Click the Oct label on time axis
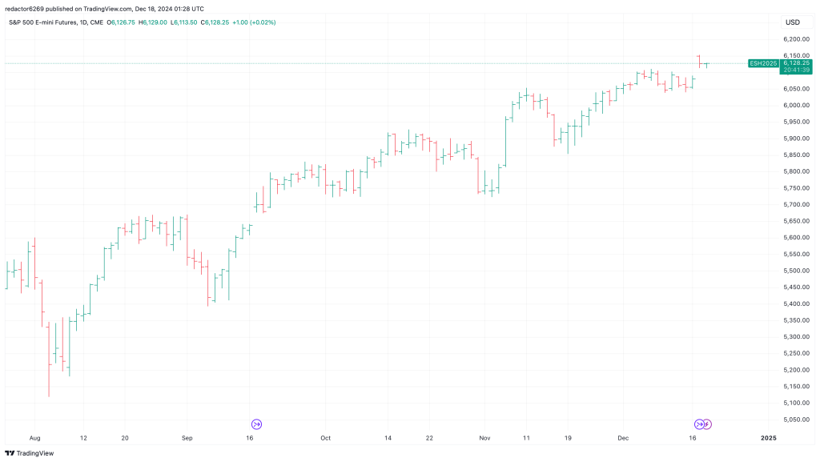 coord(325,439)
